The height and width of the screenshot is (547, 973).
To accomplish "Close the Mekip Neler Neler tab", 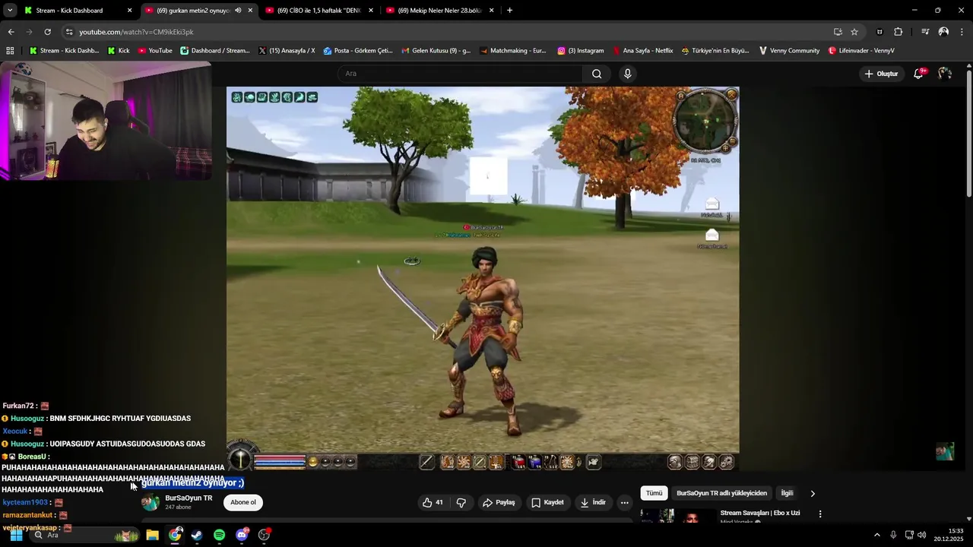I will 491,11.
